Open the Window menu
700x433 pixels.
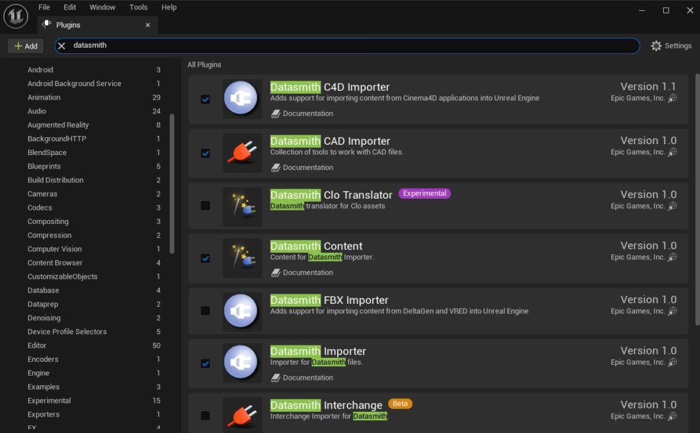point(103,7)
